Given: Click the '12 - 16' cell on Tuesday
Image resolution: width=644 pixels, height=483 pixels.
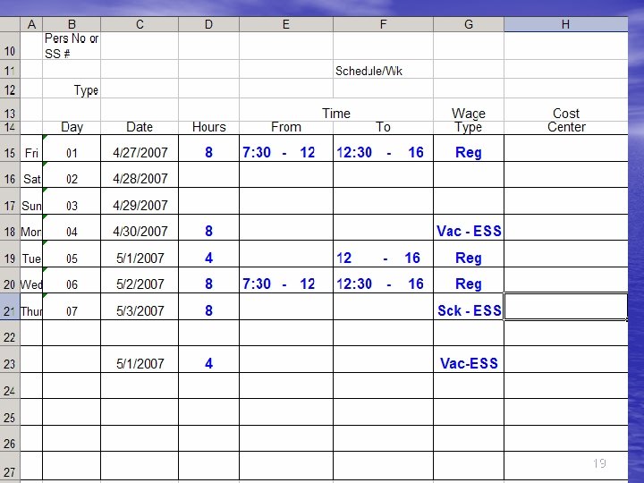Looking at the screenshot, I should (x=383, y=254).
